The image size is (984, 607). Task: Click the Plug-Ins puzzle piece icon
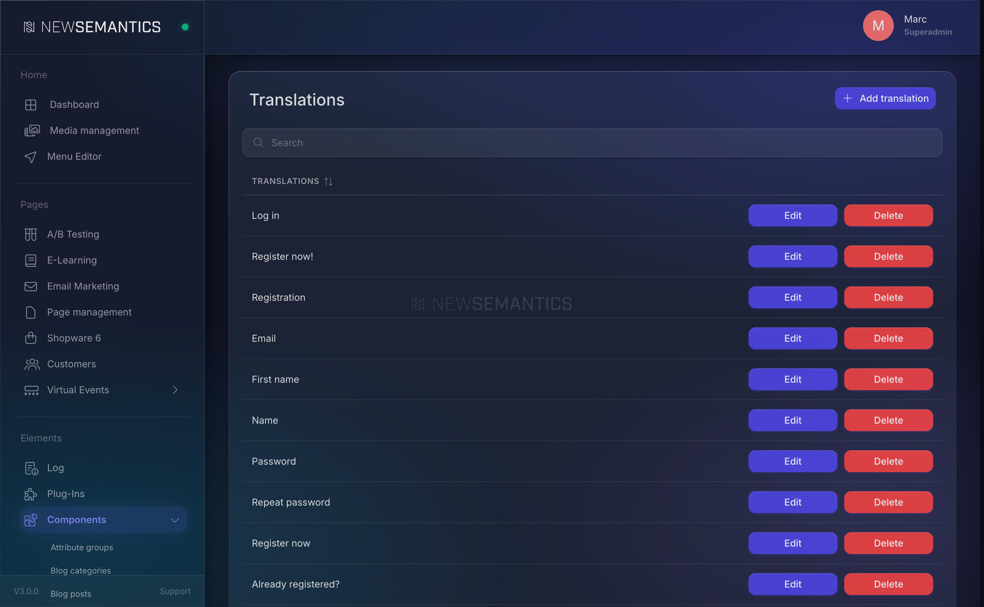coord(30,494)
